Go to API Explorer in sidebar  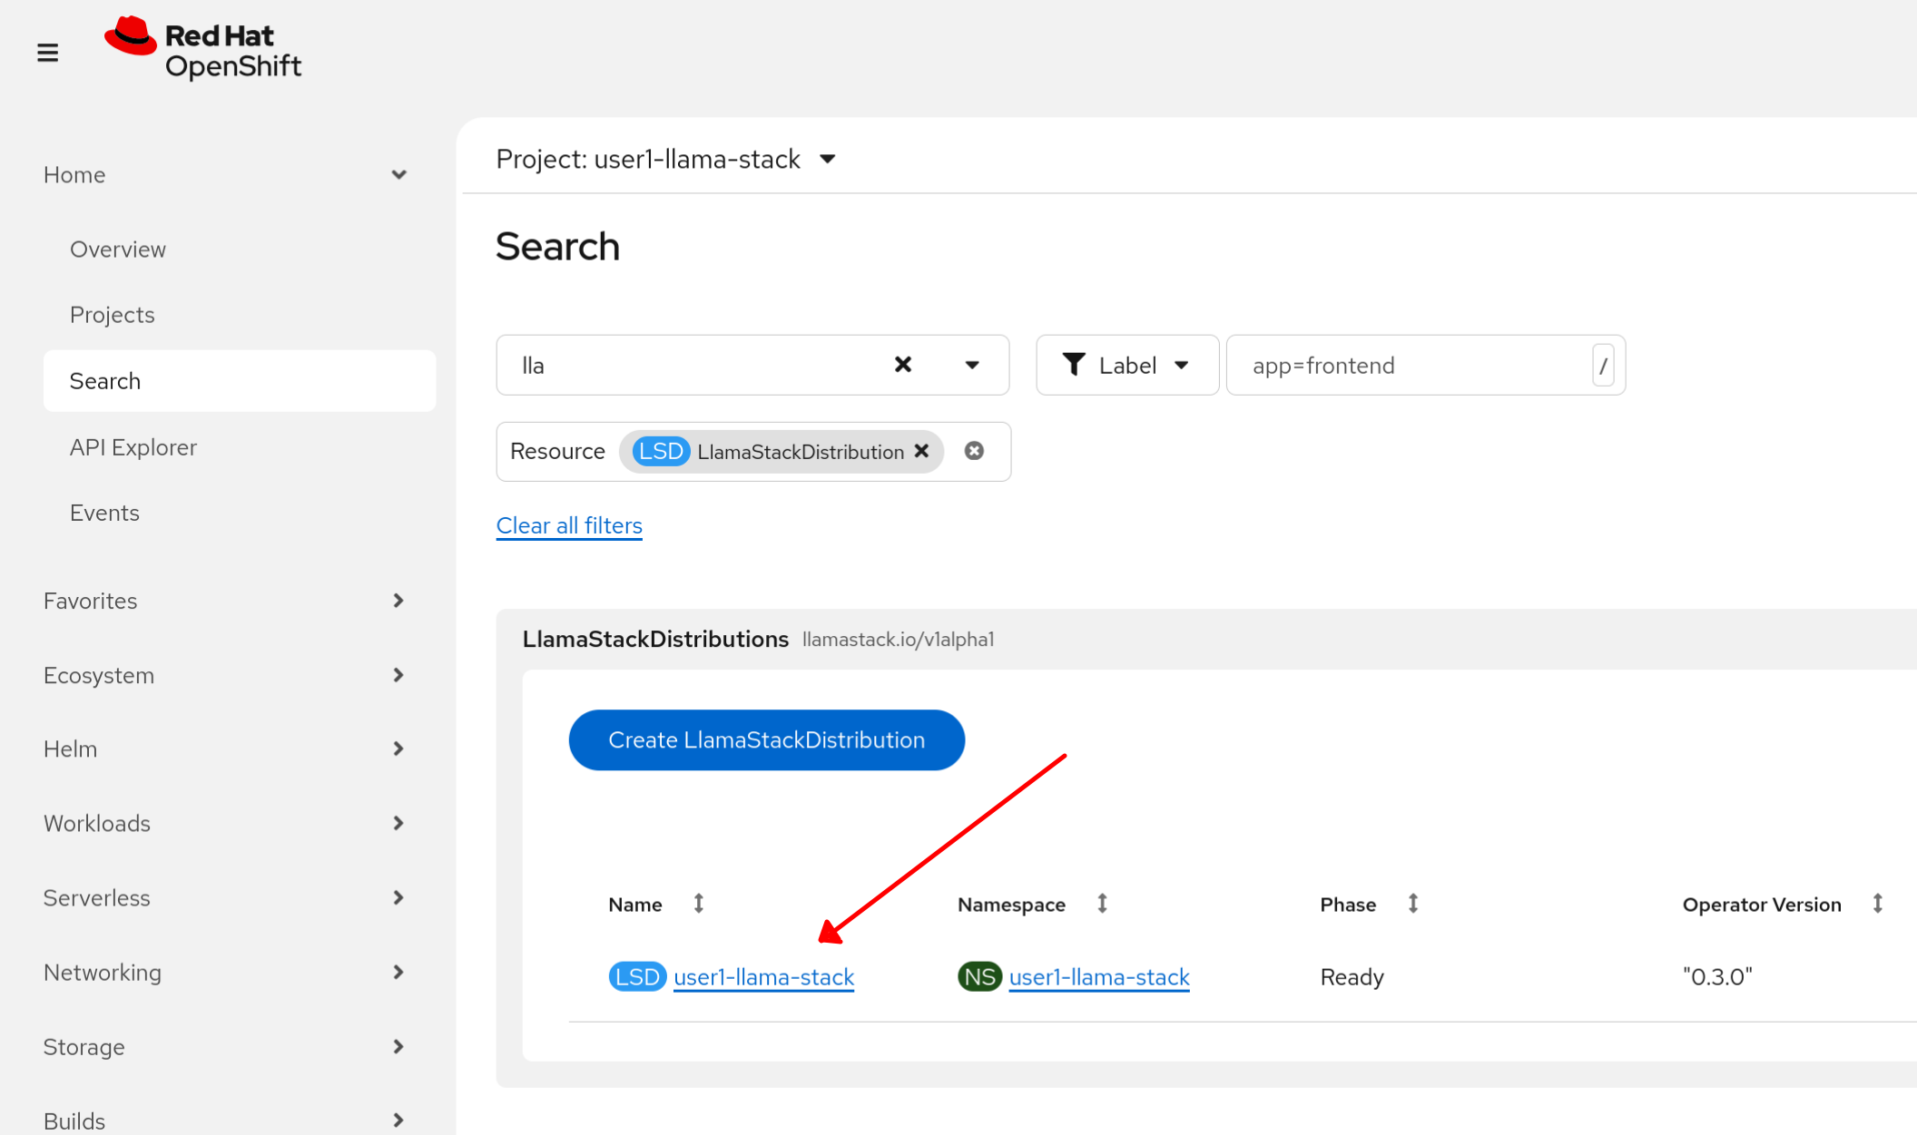pyautogui.click(x=133, y=447)
